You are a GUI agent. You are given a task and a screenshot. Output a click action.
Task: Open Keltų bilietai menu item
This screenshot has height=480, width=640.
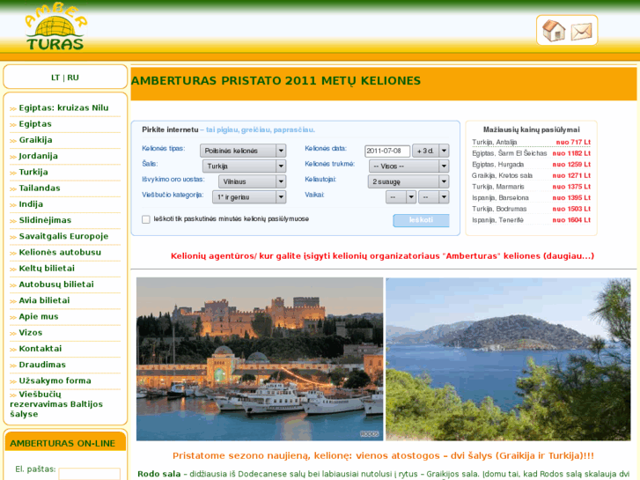47,269
